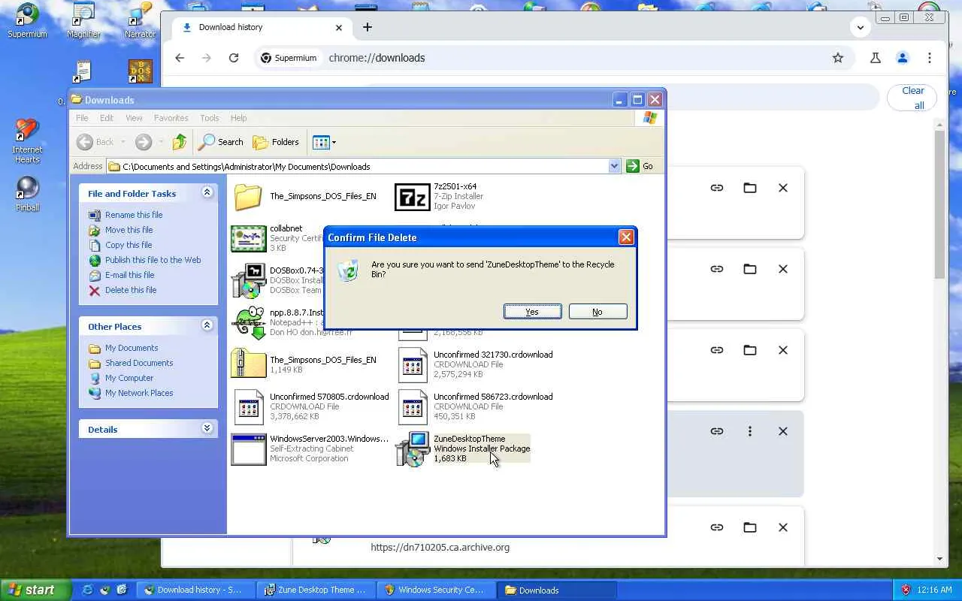
Task: Click the E-mail this file link
Action: [129, 275]
